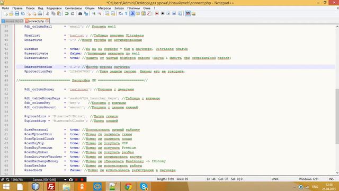
Task: Open the Плагины menu
Action: (x=133, y=8)
